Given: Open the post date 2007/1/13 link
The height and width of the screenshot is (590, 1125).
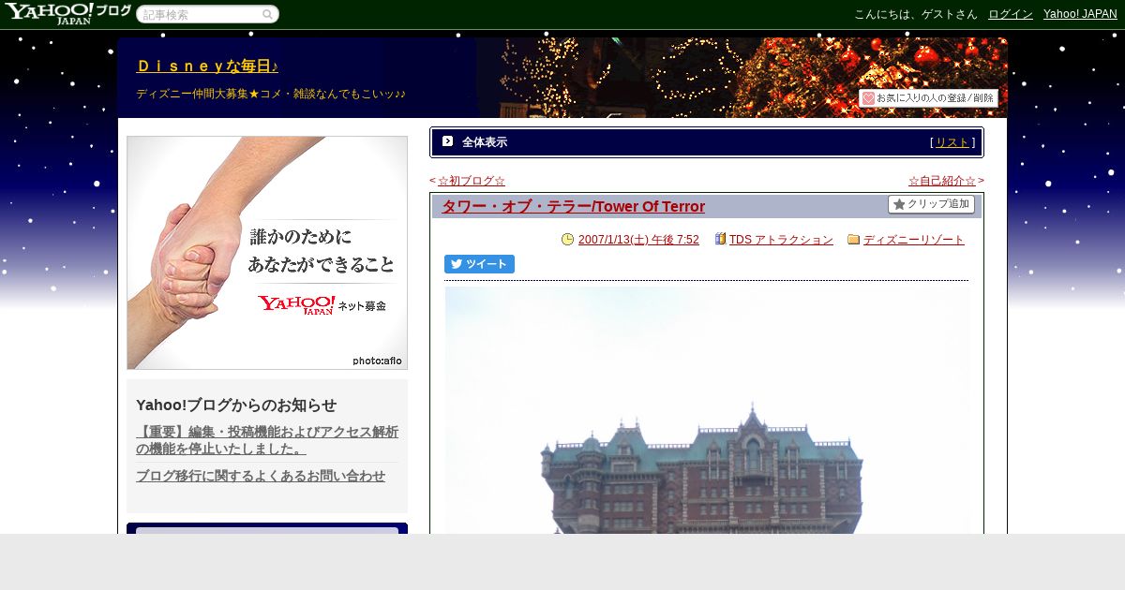Looking at the screenshot, I should [638, 240].
